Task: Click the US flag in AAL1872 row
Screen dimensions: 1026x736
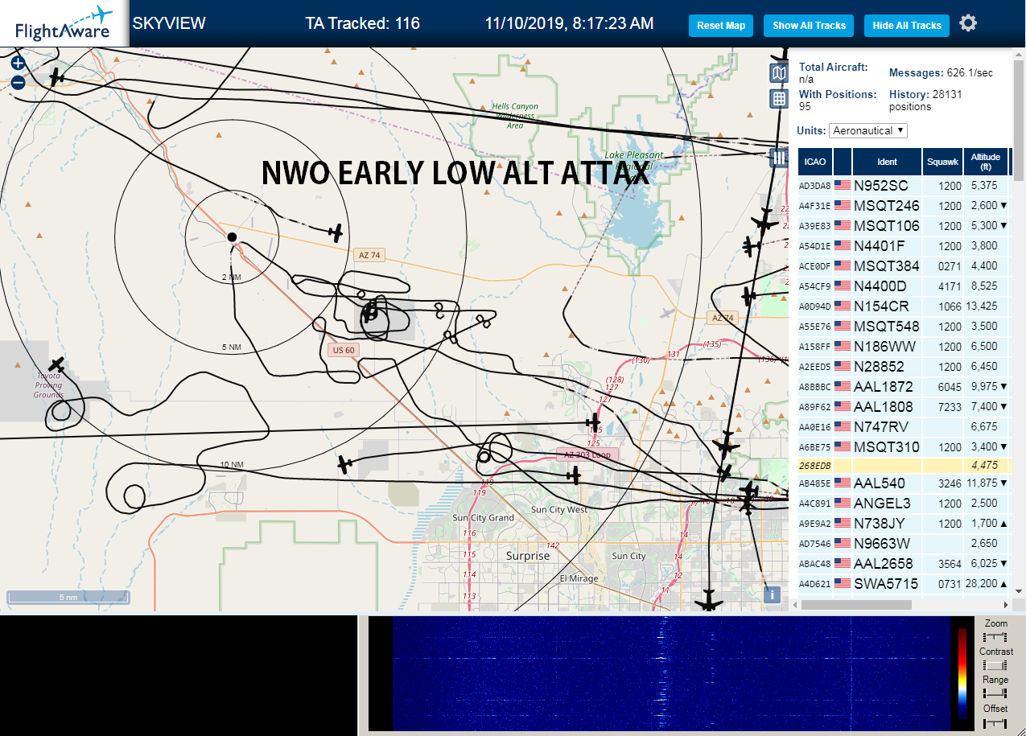Action: tap(843, 386)
